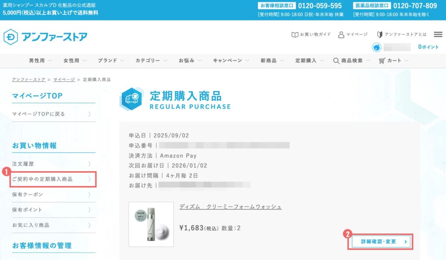Click the お気に入り商品 row arrow
The width and height of the screenshot is (446, 260).
tap(89, 225)
